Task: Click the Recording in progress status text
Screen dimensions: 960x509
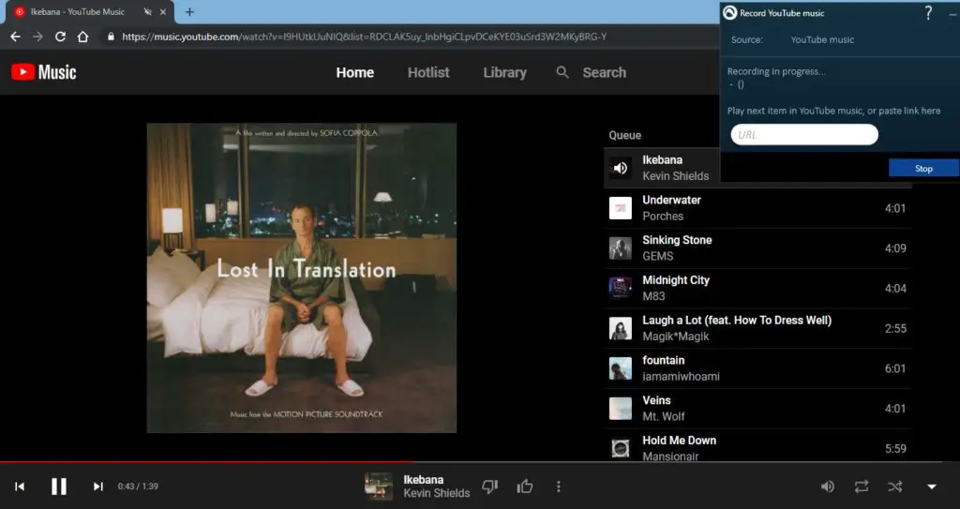Action: [776, 71]
